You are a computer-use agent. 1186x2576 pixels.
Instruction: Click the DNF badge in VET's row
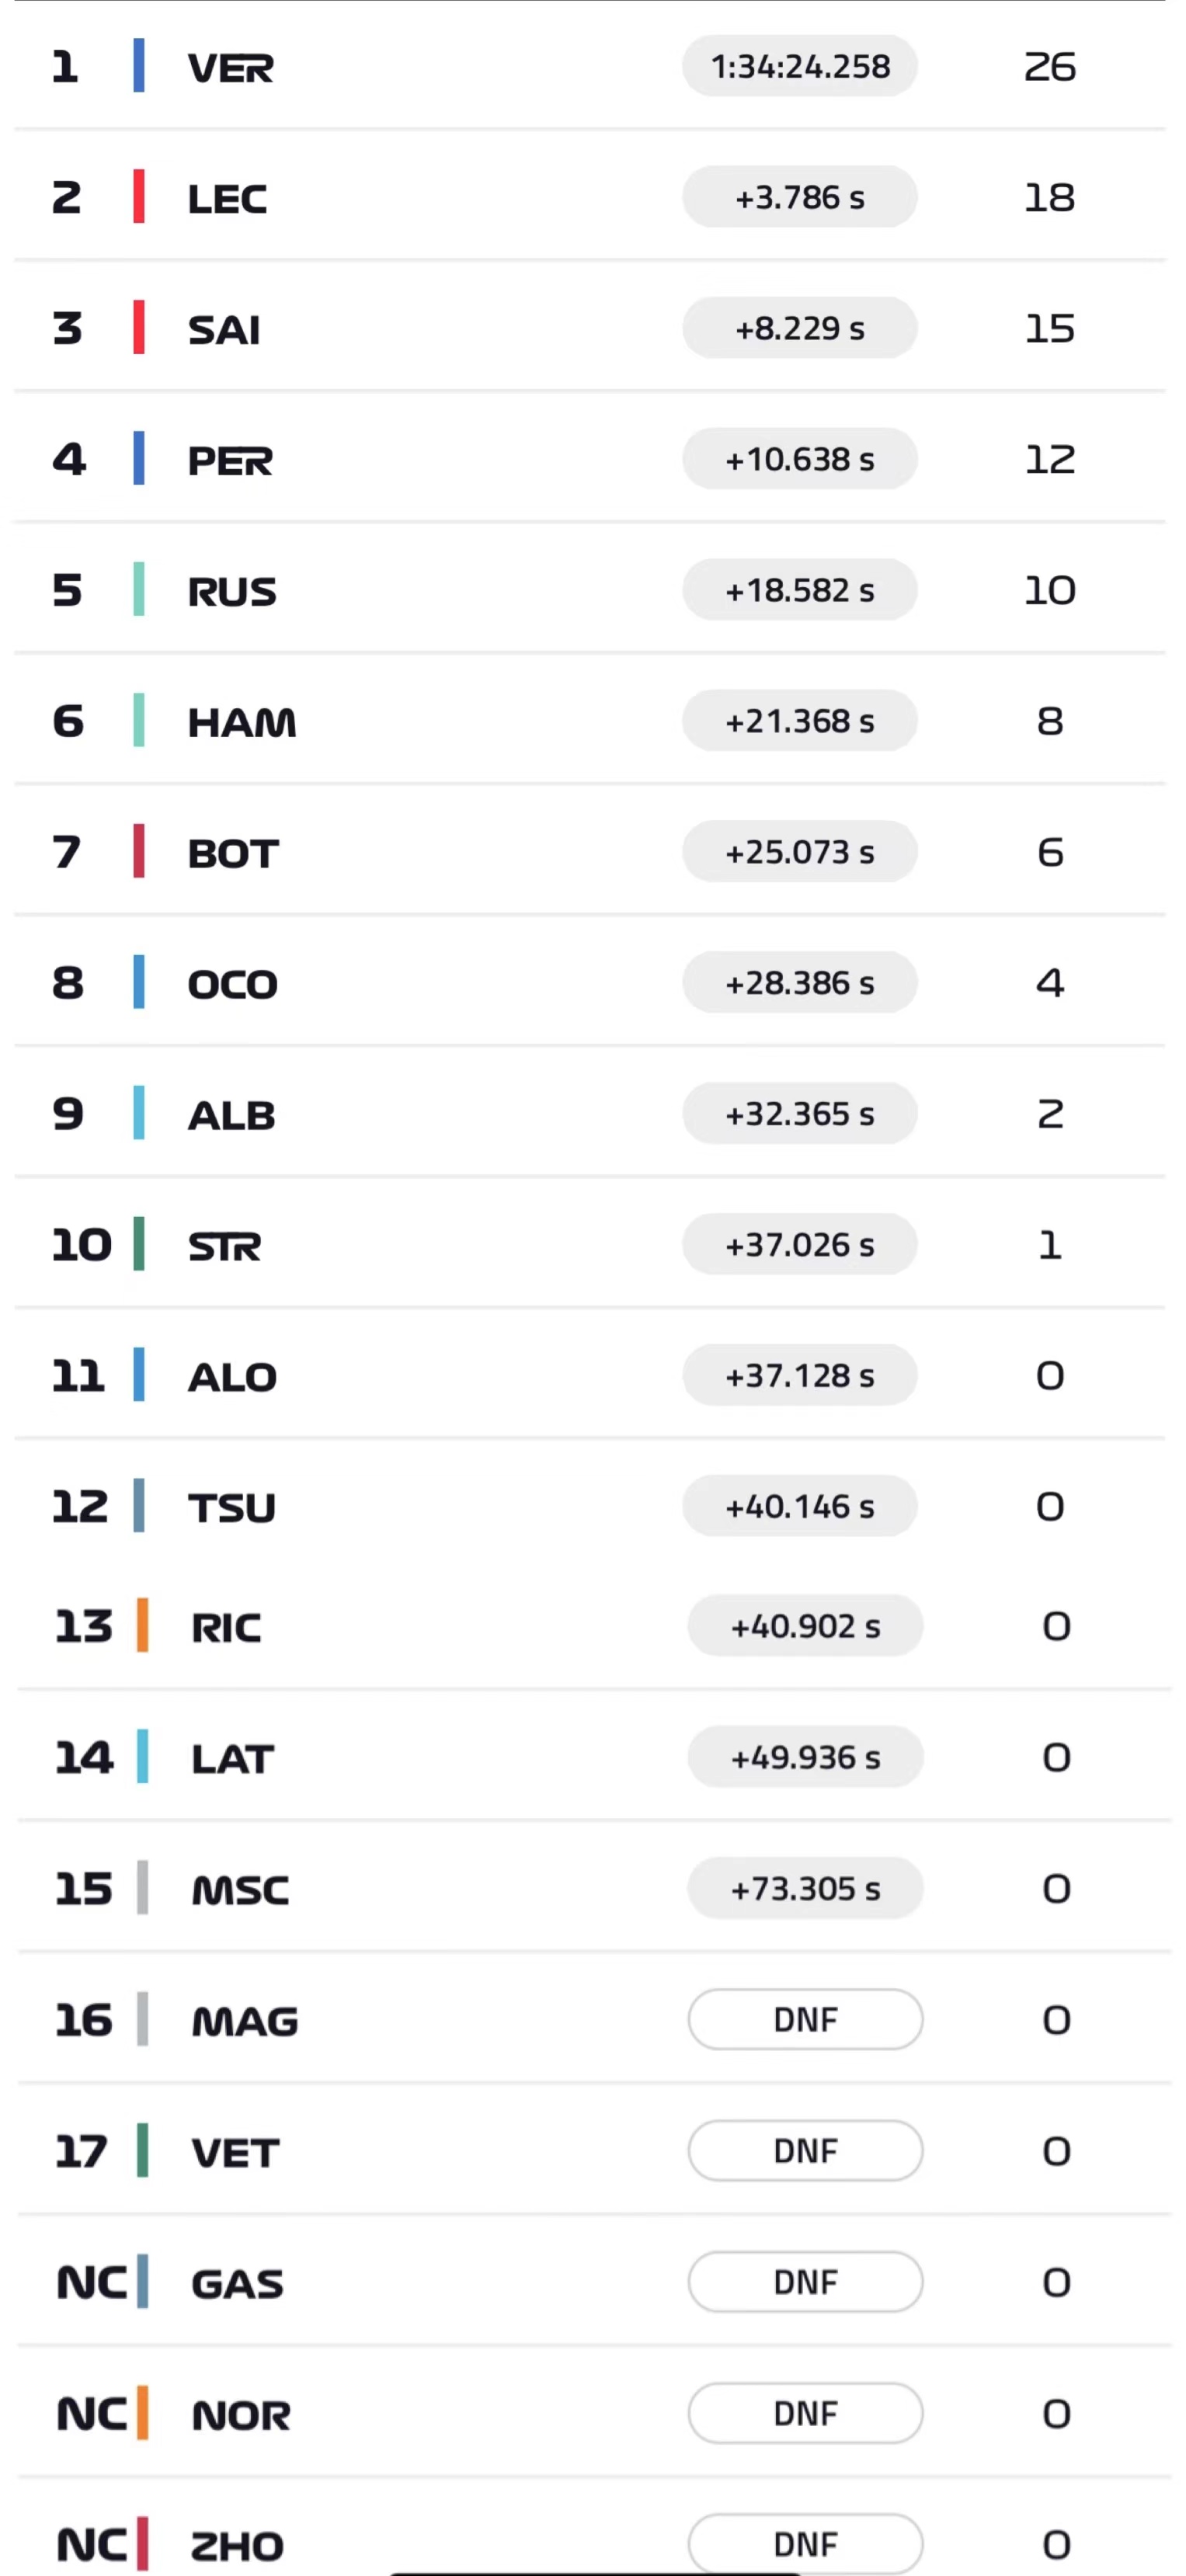click(805, 2151)
